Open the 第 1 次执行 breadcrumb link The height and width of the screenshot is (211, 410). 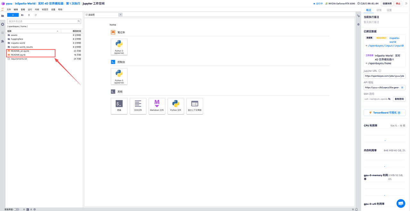[73, 4]
